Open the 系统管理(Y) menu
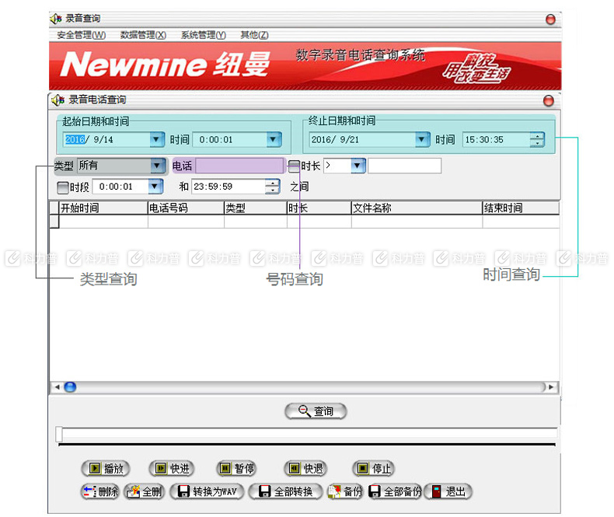 click(203, 35)
